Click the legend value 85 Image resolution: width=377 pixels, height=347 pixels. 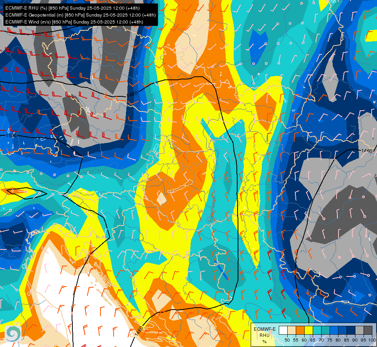[347, 340]
